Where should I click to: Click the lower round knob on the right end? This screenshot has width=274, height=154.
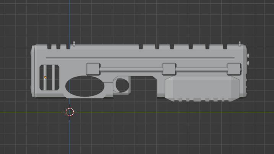click(248, 63)
